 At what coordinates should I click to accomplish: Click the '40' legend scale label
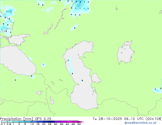[67, 124]
